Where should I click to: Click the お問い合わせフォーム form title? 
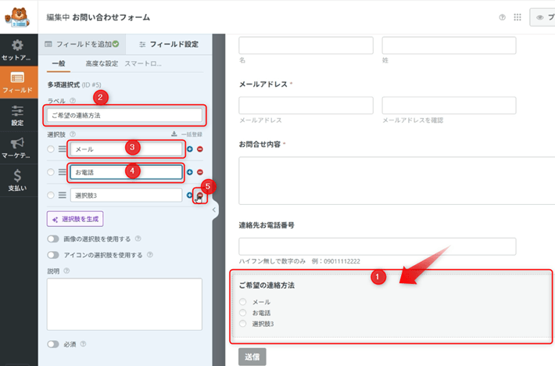pyautogui.click(x=111, y=17)
